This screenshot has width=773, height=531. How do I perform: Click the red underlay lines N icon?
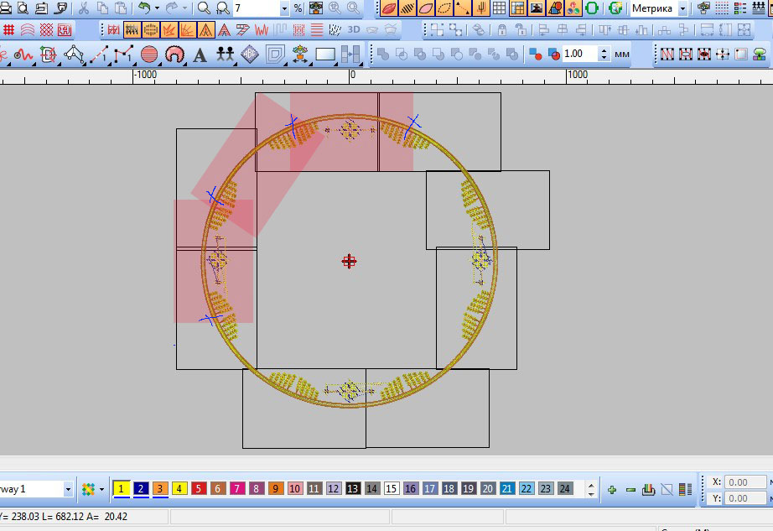(667, 55)
